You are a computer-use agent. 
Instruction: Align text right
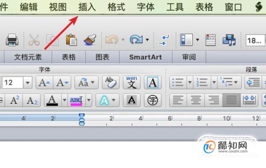tap(213, 100)
